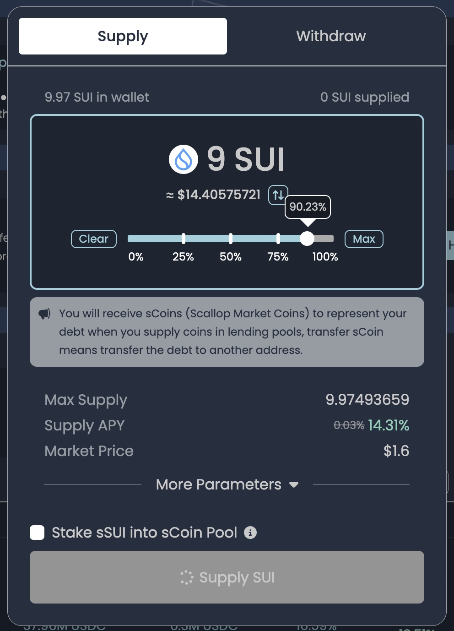
Task: Click the swap currency arrows icon
Action: point(278,195)
